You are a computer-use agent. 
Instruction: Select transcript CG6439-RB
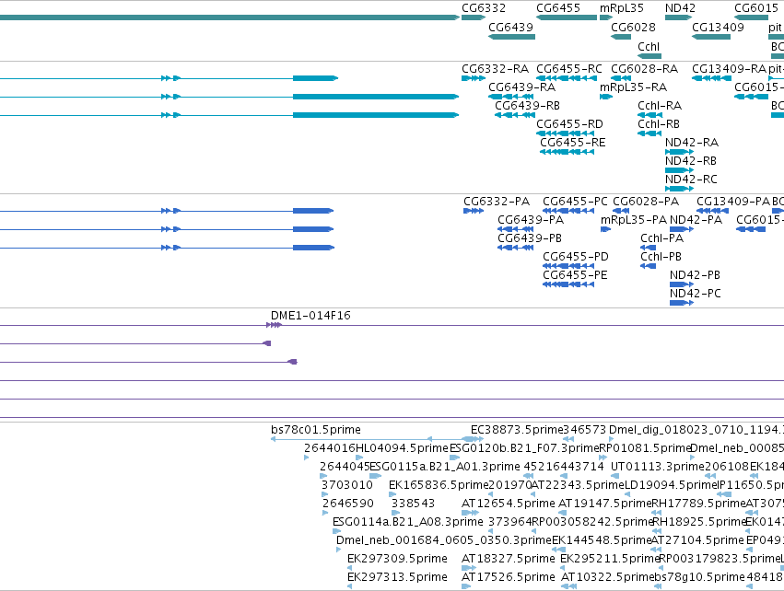click(515, 115)
